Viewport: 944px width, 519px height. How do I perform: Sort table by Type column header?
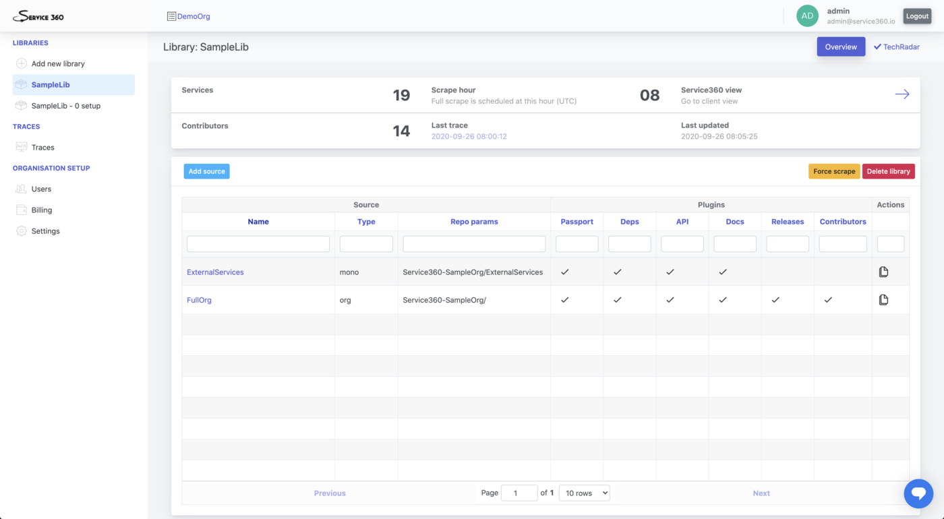pos(366,221)
